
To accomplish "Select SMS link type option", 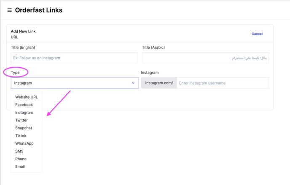I will pos(19,151).
